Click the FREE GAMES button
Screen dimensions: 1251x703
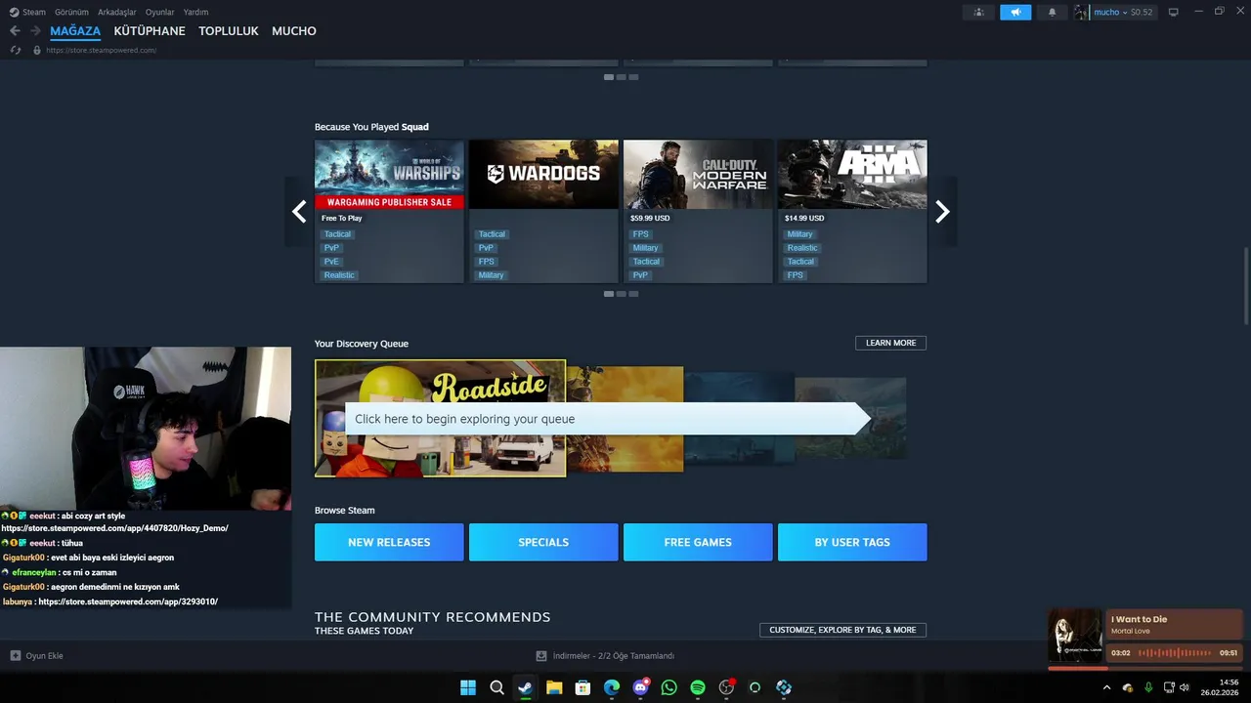click(698, 542)
